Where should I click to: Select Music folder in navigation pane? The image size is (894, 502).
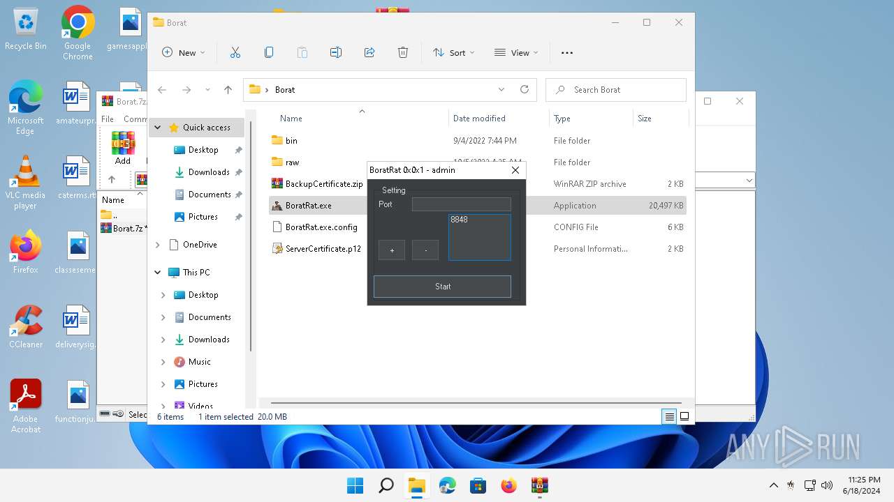[x=199, y=362]
